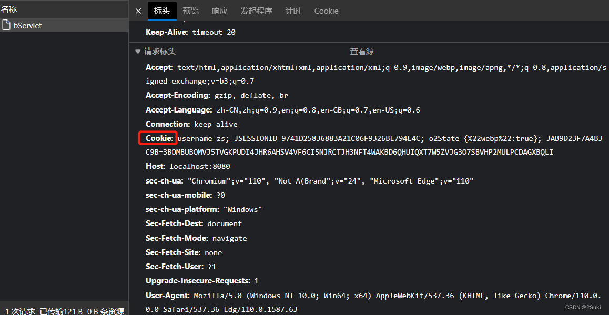Click the Upgrade-Insecure-Requests header name
Viewport: 609px width, 315px height.
coord(197,281)
